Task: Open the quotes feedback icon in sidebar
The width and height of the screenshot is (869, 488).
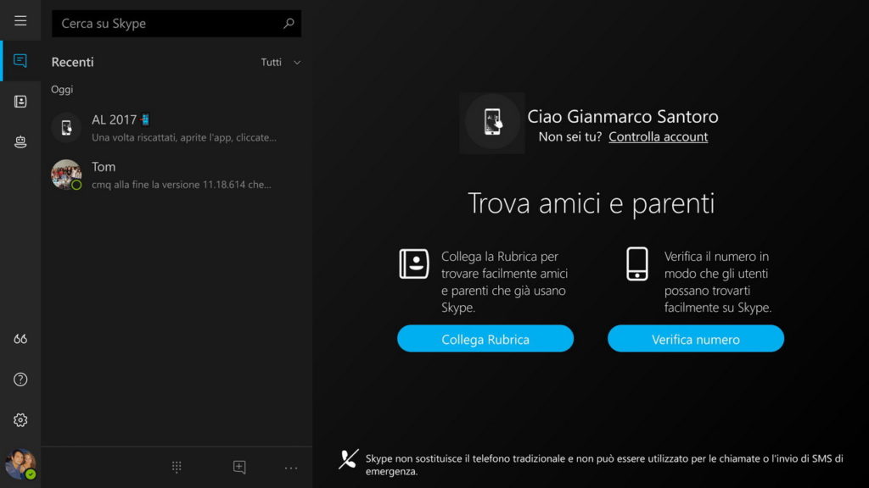Action: [x=20, y=339]
